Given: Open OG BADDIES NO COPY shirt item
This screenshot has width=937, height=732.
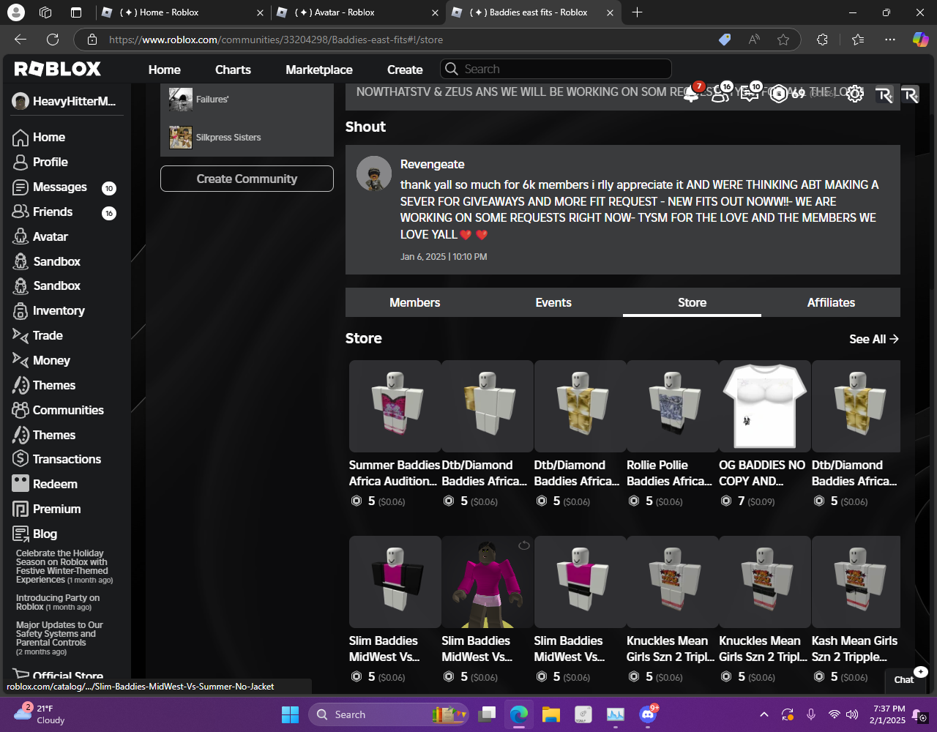Looking at the screenshot, I should coord(764,434).
